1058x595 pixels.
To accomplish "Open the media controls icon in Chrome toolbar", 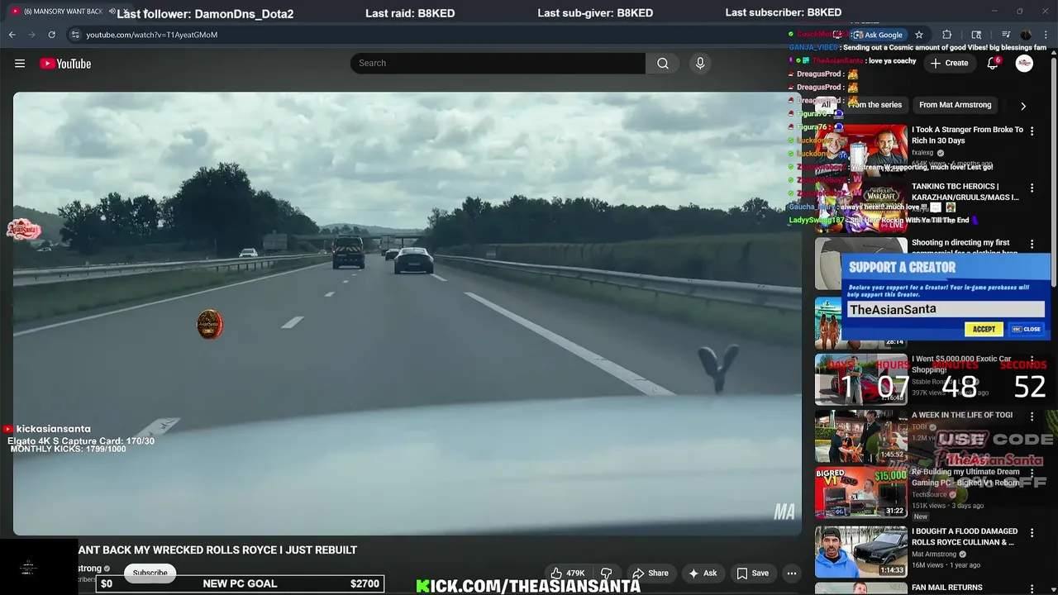I will [x=1006, y=35].
